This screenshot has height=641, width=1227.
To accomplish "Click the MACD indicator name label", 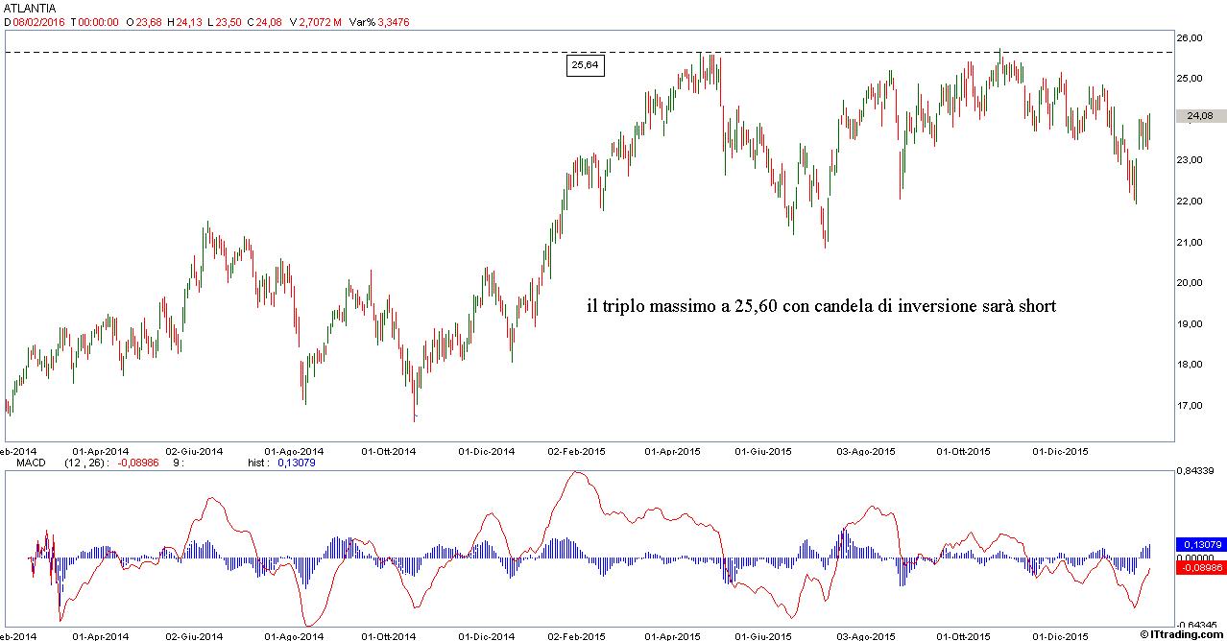I will click(x=23, y=463).
